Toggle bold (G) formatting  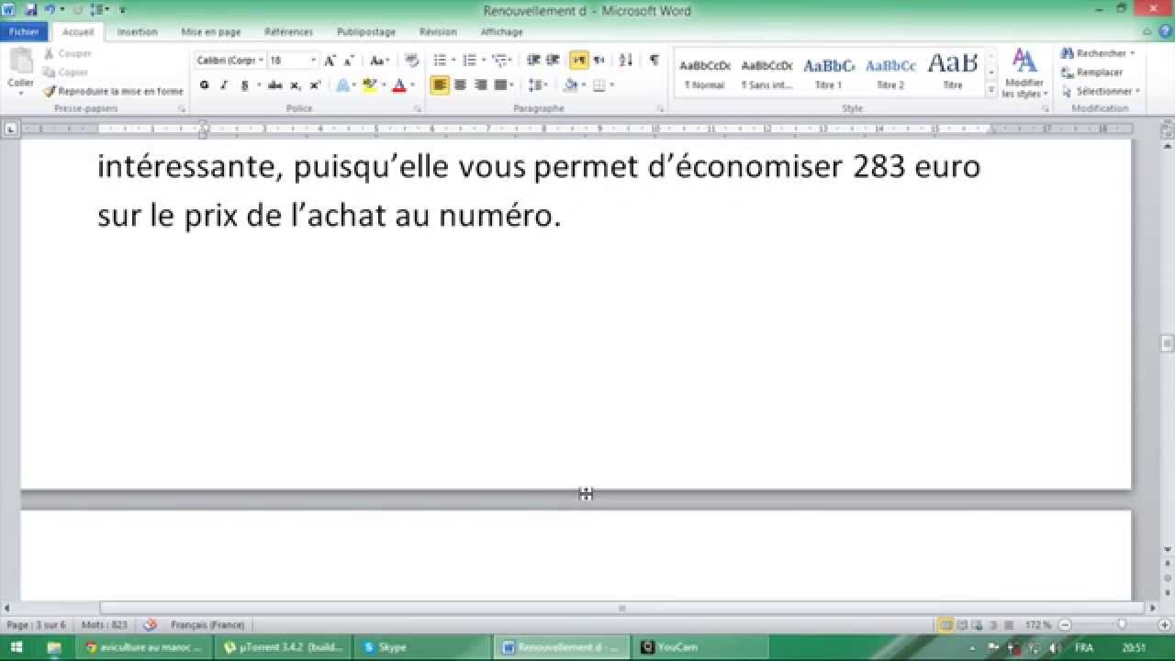tap(204, 85)
